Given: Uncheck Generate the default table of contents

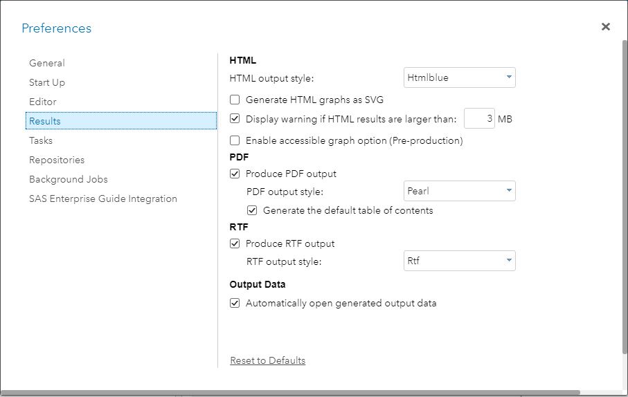Looking at the screenshot, I should [x=252, y=210].
